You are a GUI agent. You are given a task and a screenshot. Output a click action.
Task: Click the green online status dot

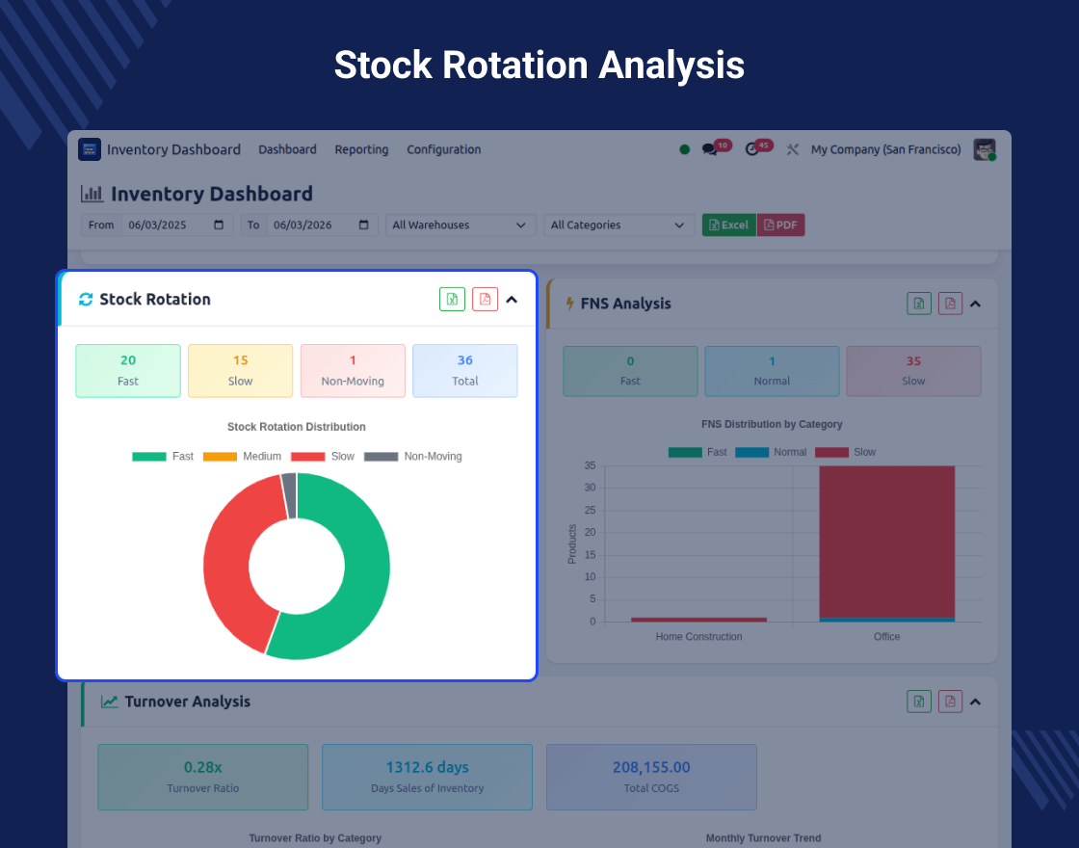(x=684, y=149)
